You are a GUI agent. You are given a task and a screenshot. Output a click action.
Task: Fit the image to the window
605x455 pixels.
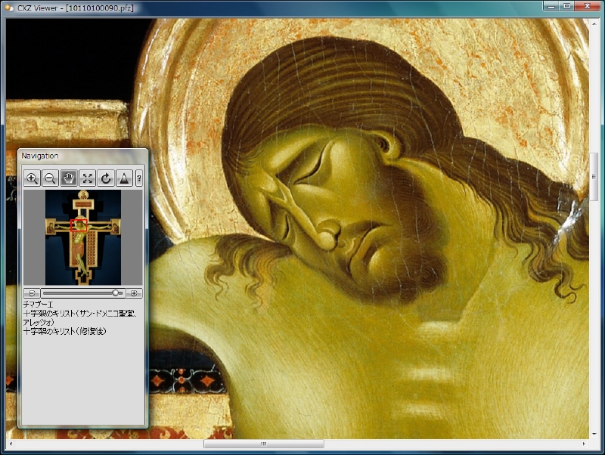pos(87,178)
